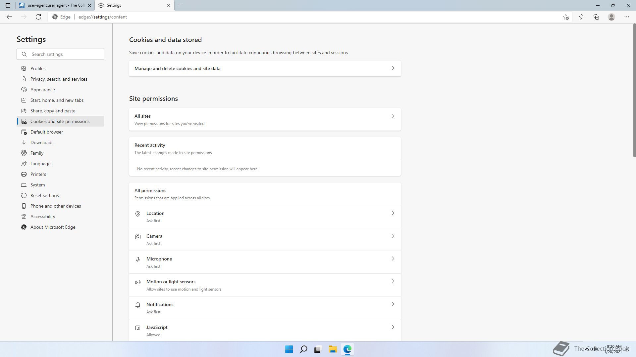The width and height of the screenshot is (636, 357).
Task: Open File Explorer from the taskbar
Action: coord(333,349)
